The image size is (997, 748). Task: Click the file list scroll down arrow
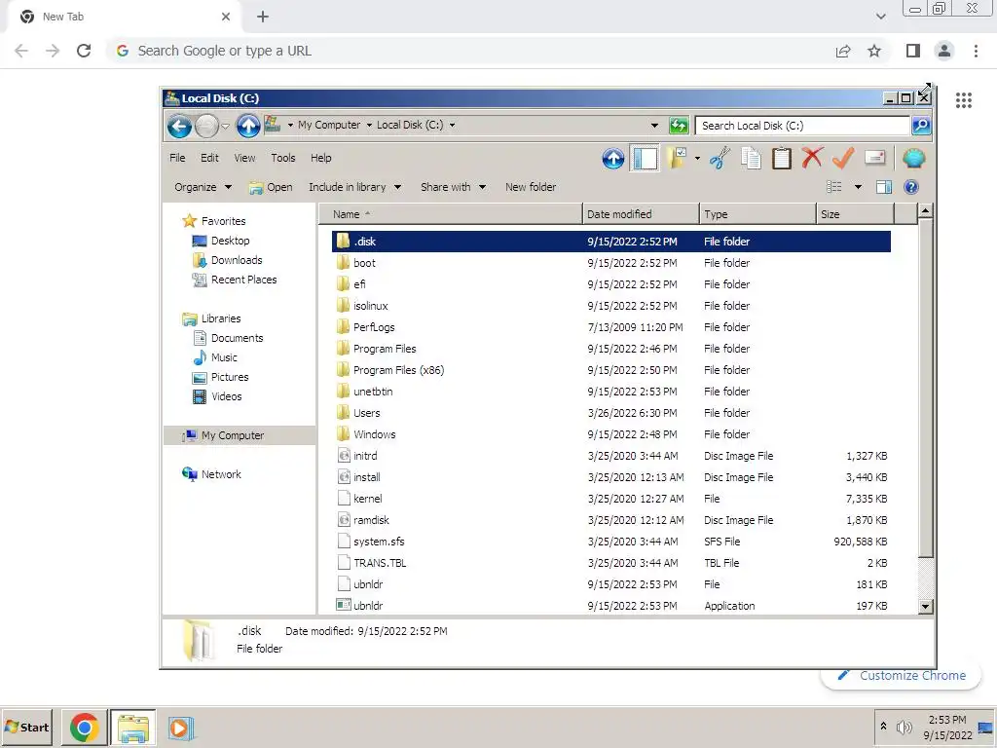pos(926,607)
